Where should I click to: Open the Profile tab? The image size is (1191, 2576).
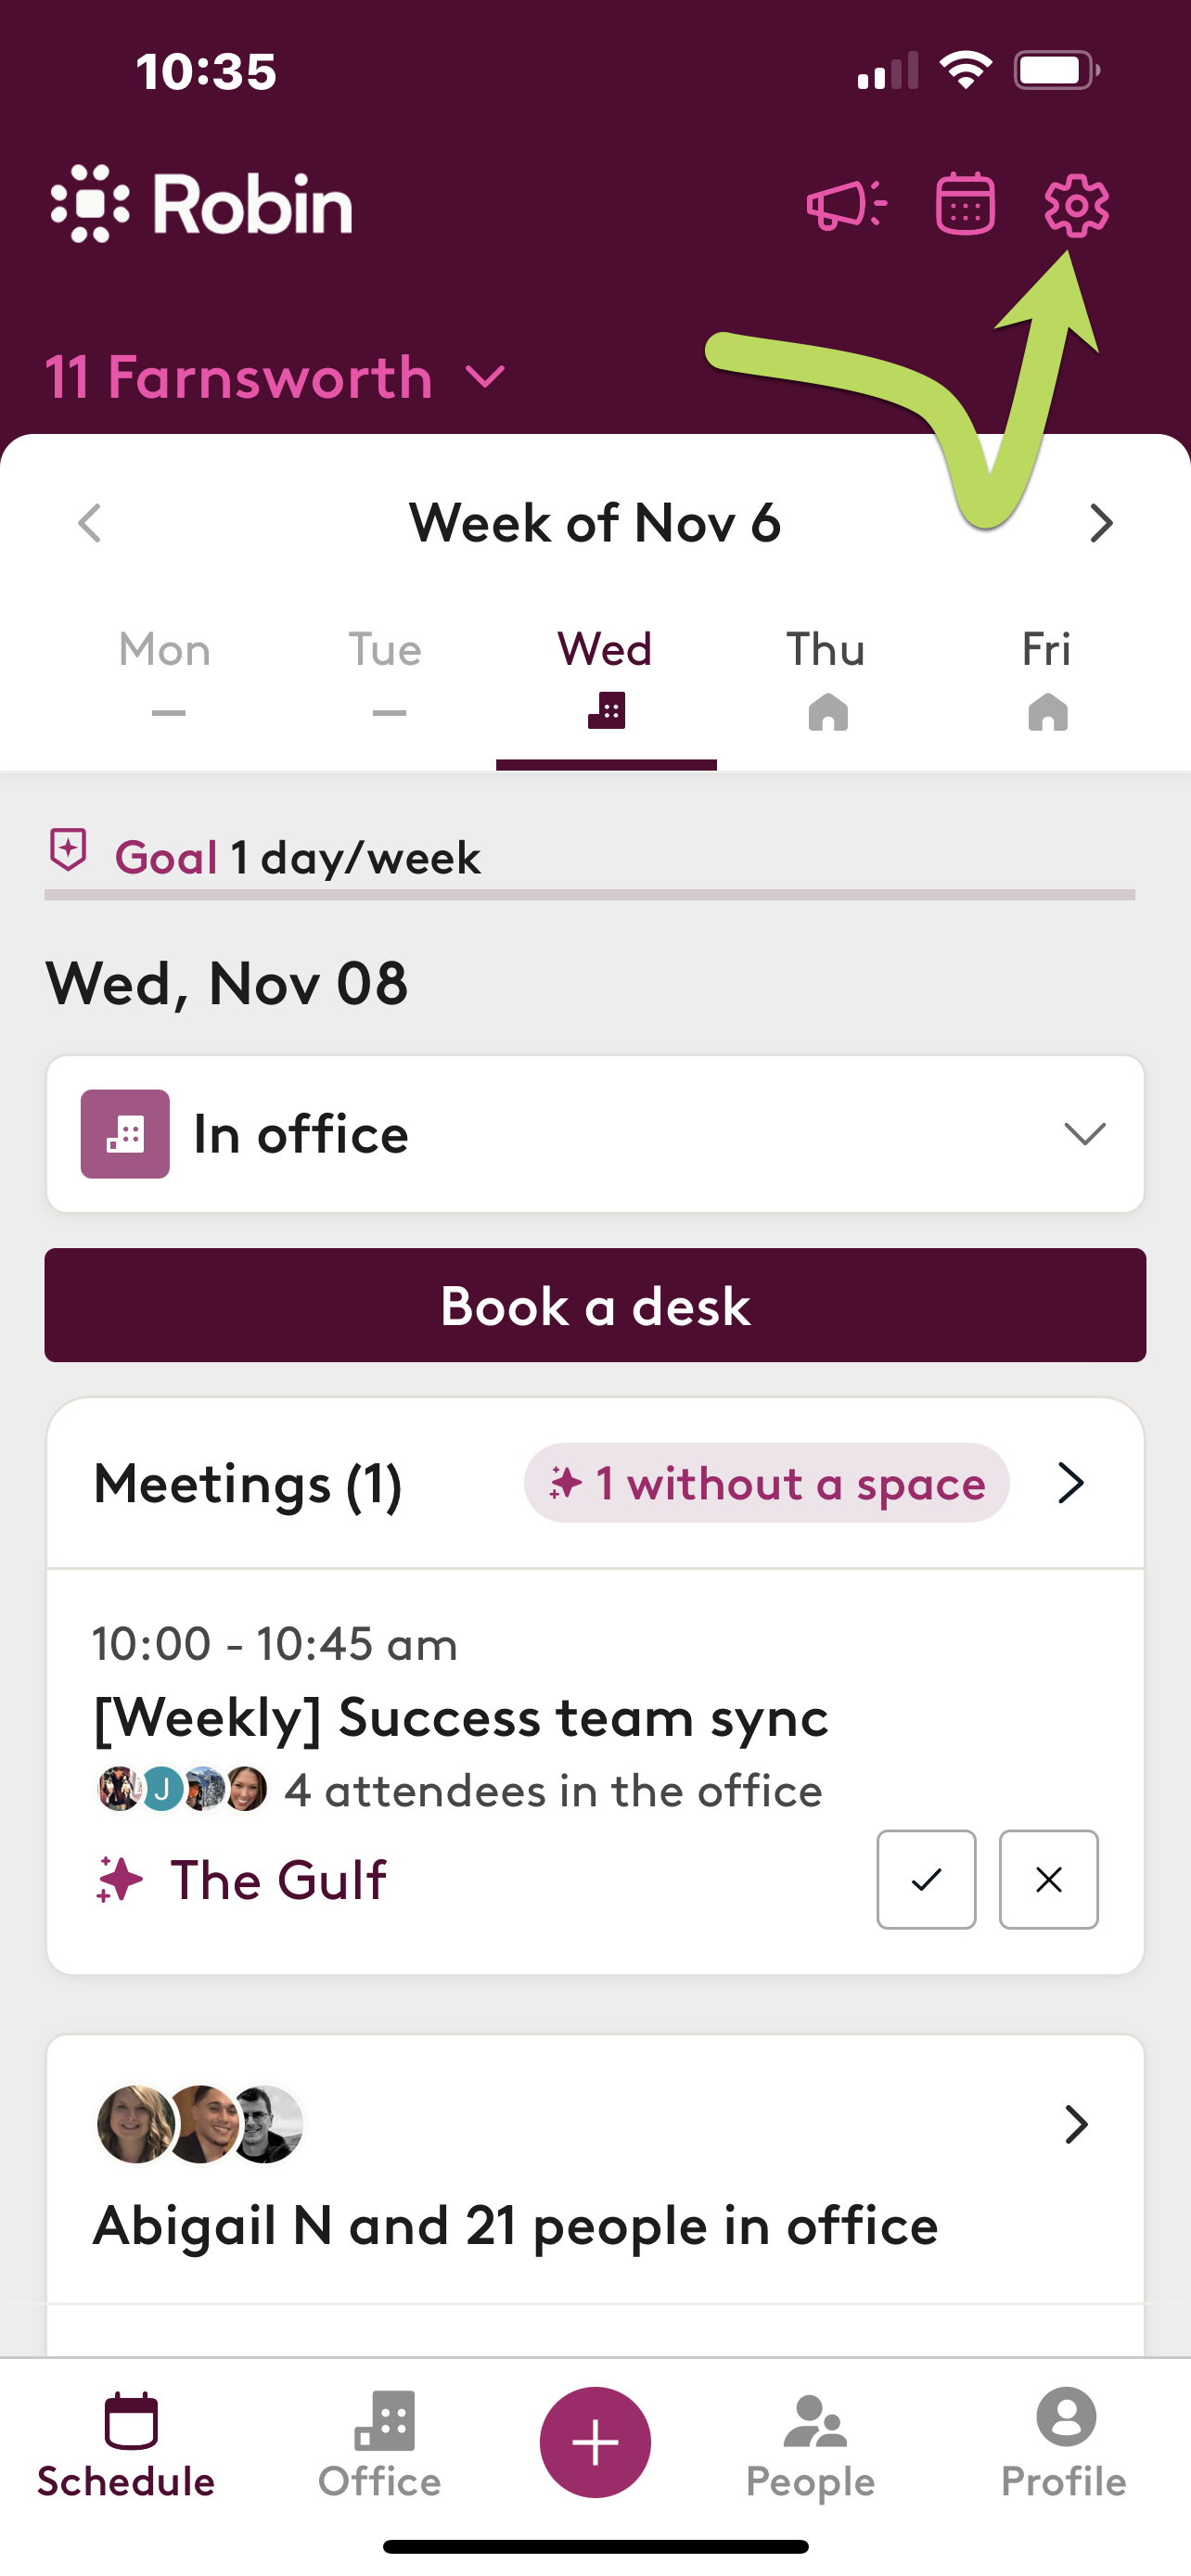pyautogui.click(x=1064, y=2444)
